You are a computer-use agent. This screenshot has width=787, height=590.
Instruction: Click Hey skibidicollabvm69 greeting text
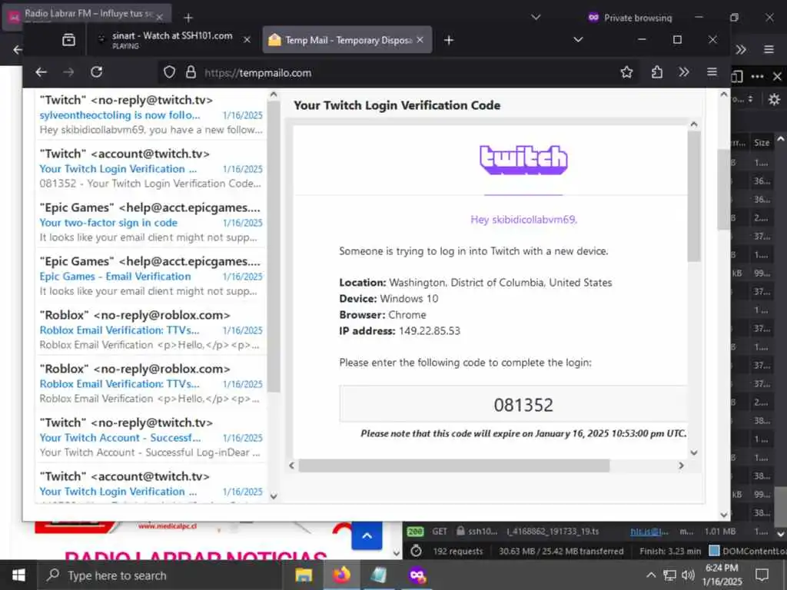[x=523, y=219]
